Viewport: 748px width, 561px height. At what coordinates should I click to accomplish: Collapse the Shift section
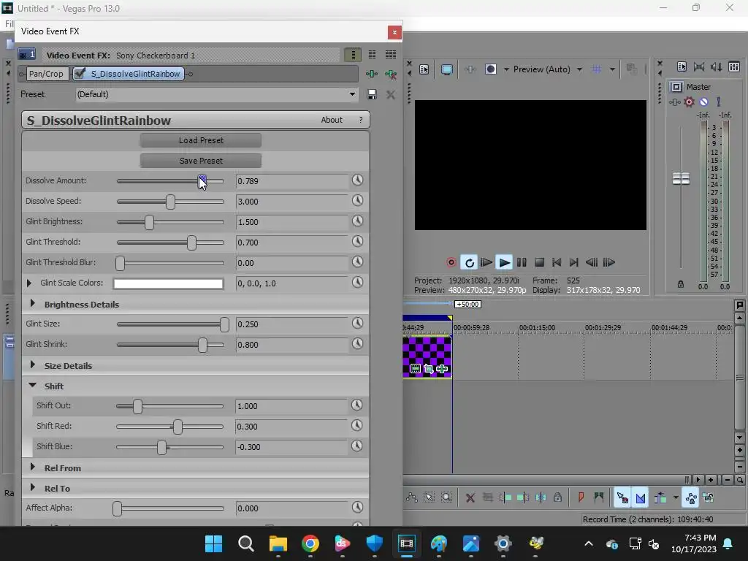(32, 385)
